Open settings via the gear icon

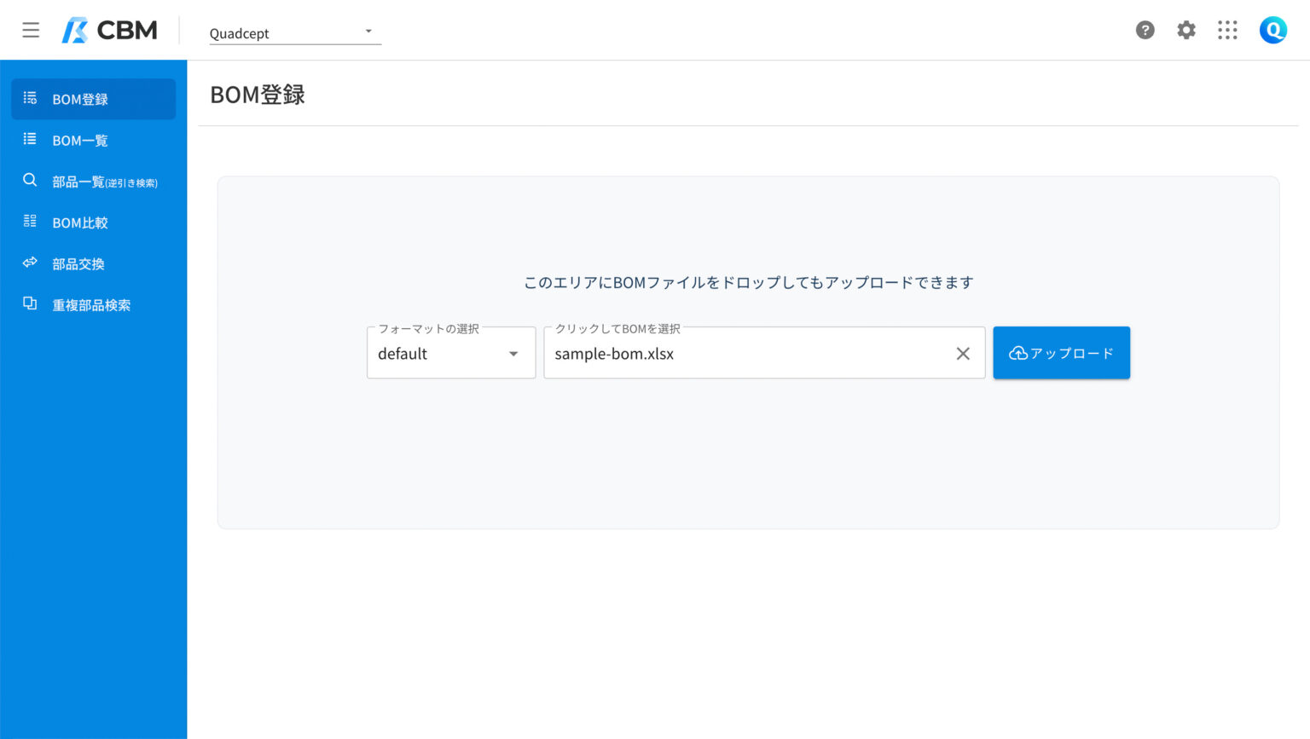click(x=1185, y=31)
